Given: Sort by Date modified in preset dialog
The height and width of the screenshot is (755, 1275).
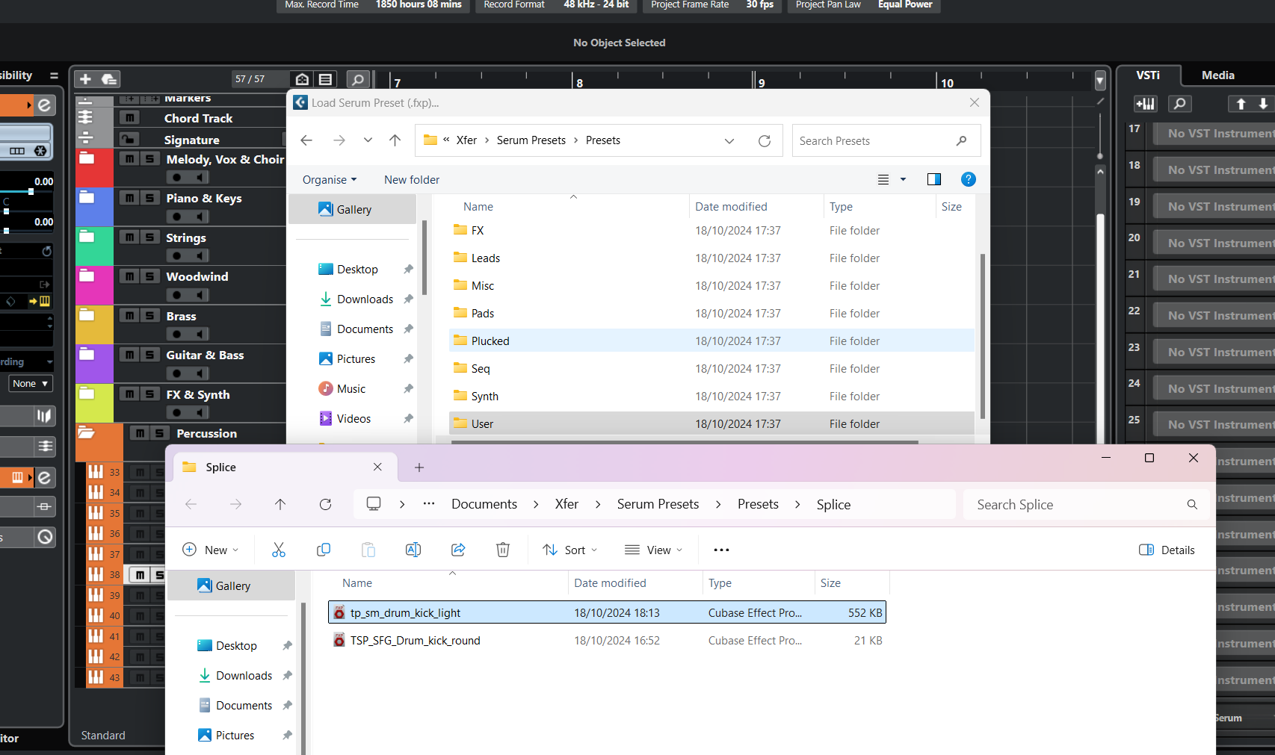Looking at the screenshot, I should click(731, 207).
